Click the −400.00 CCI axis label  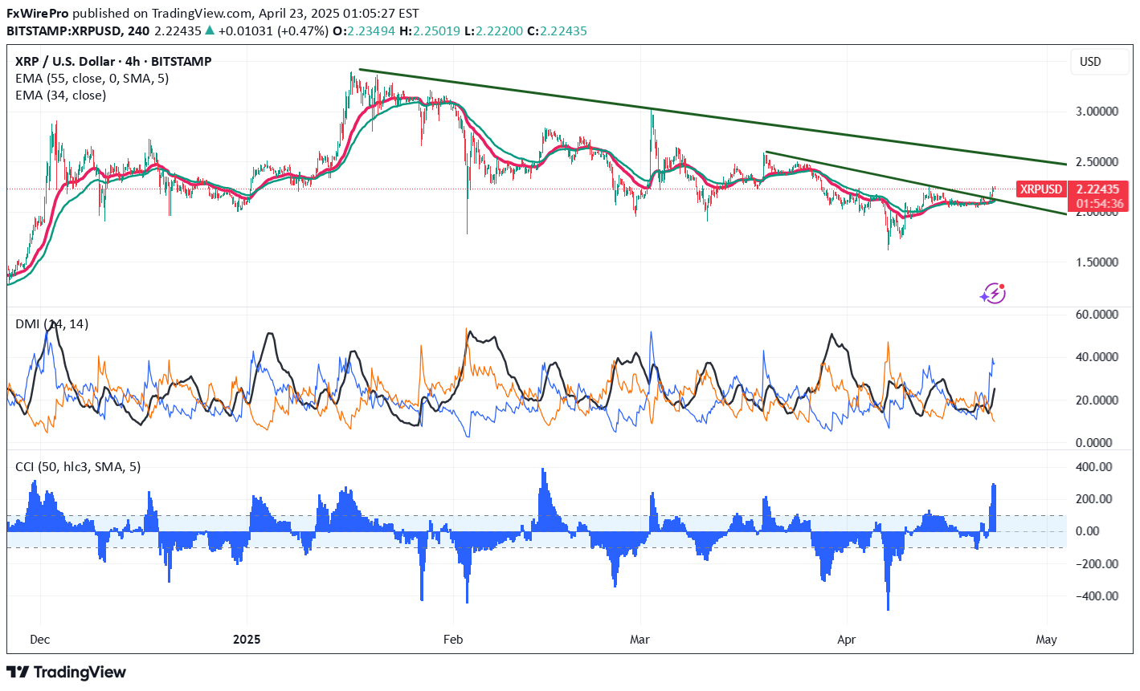click(1097, 595)
